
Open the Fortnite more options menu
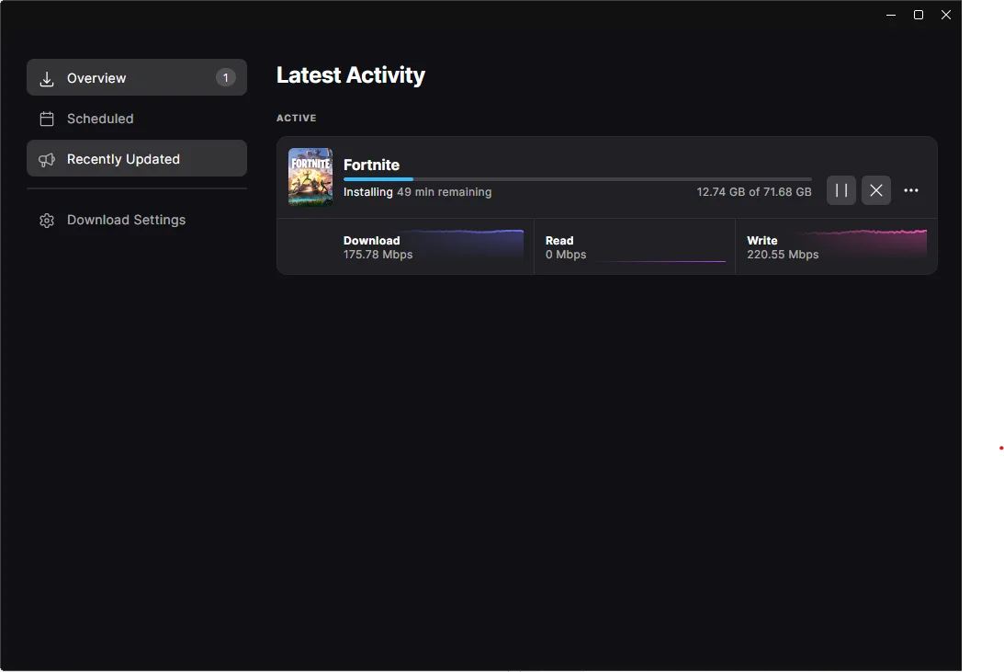(x=911, y=190)
